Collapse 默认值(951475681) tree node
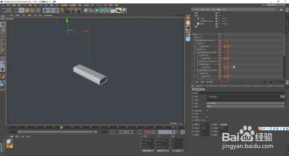This screenshot has width=289, height=156. point(196,40)
